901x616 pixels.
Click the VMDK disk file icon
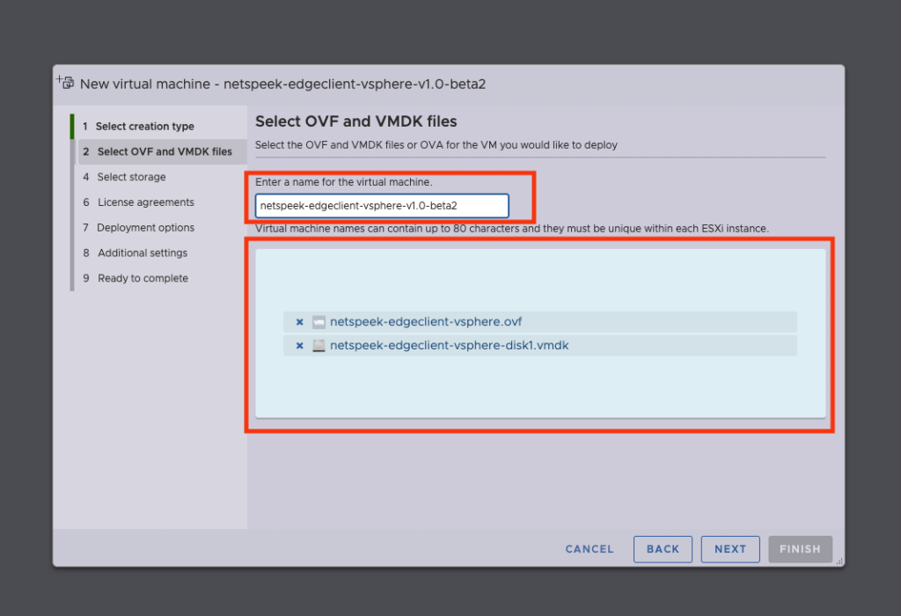[319, 346]
